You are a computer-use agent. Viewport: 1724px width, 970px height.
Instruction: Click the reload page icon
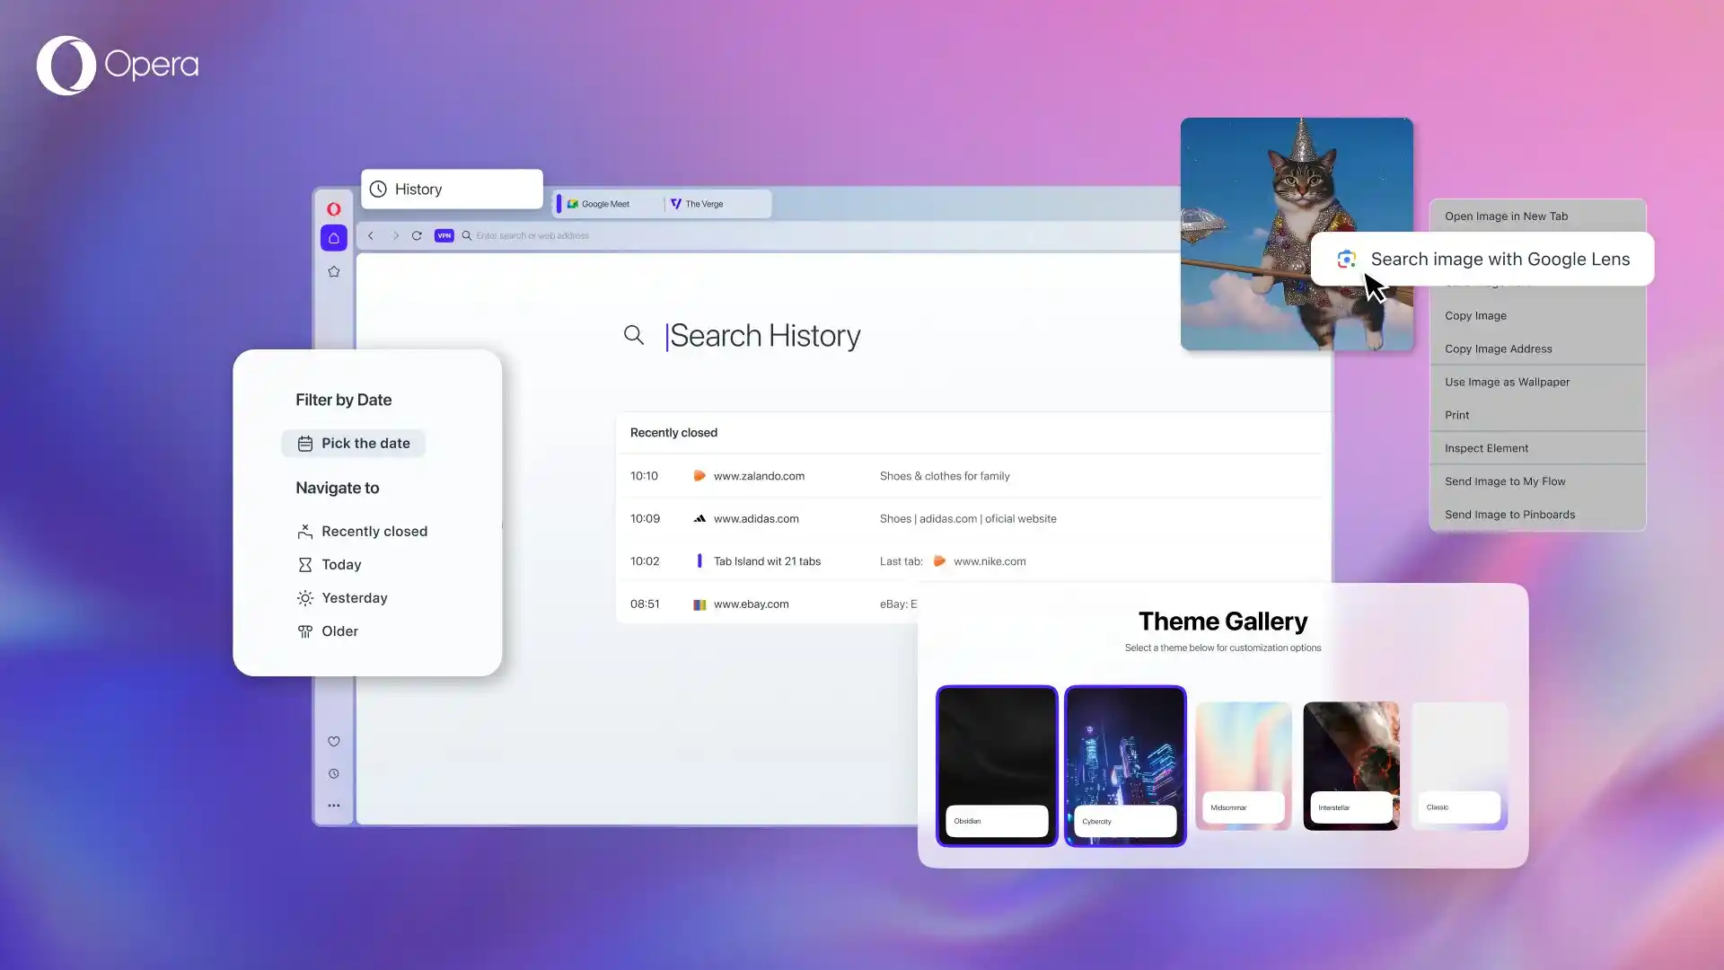click(x=417, y=235)
